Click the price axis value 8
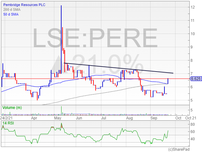The image size is (202, 152). click(192, 60)
